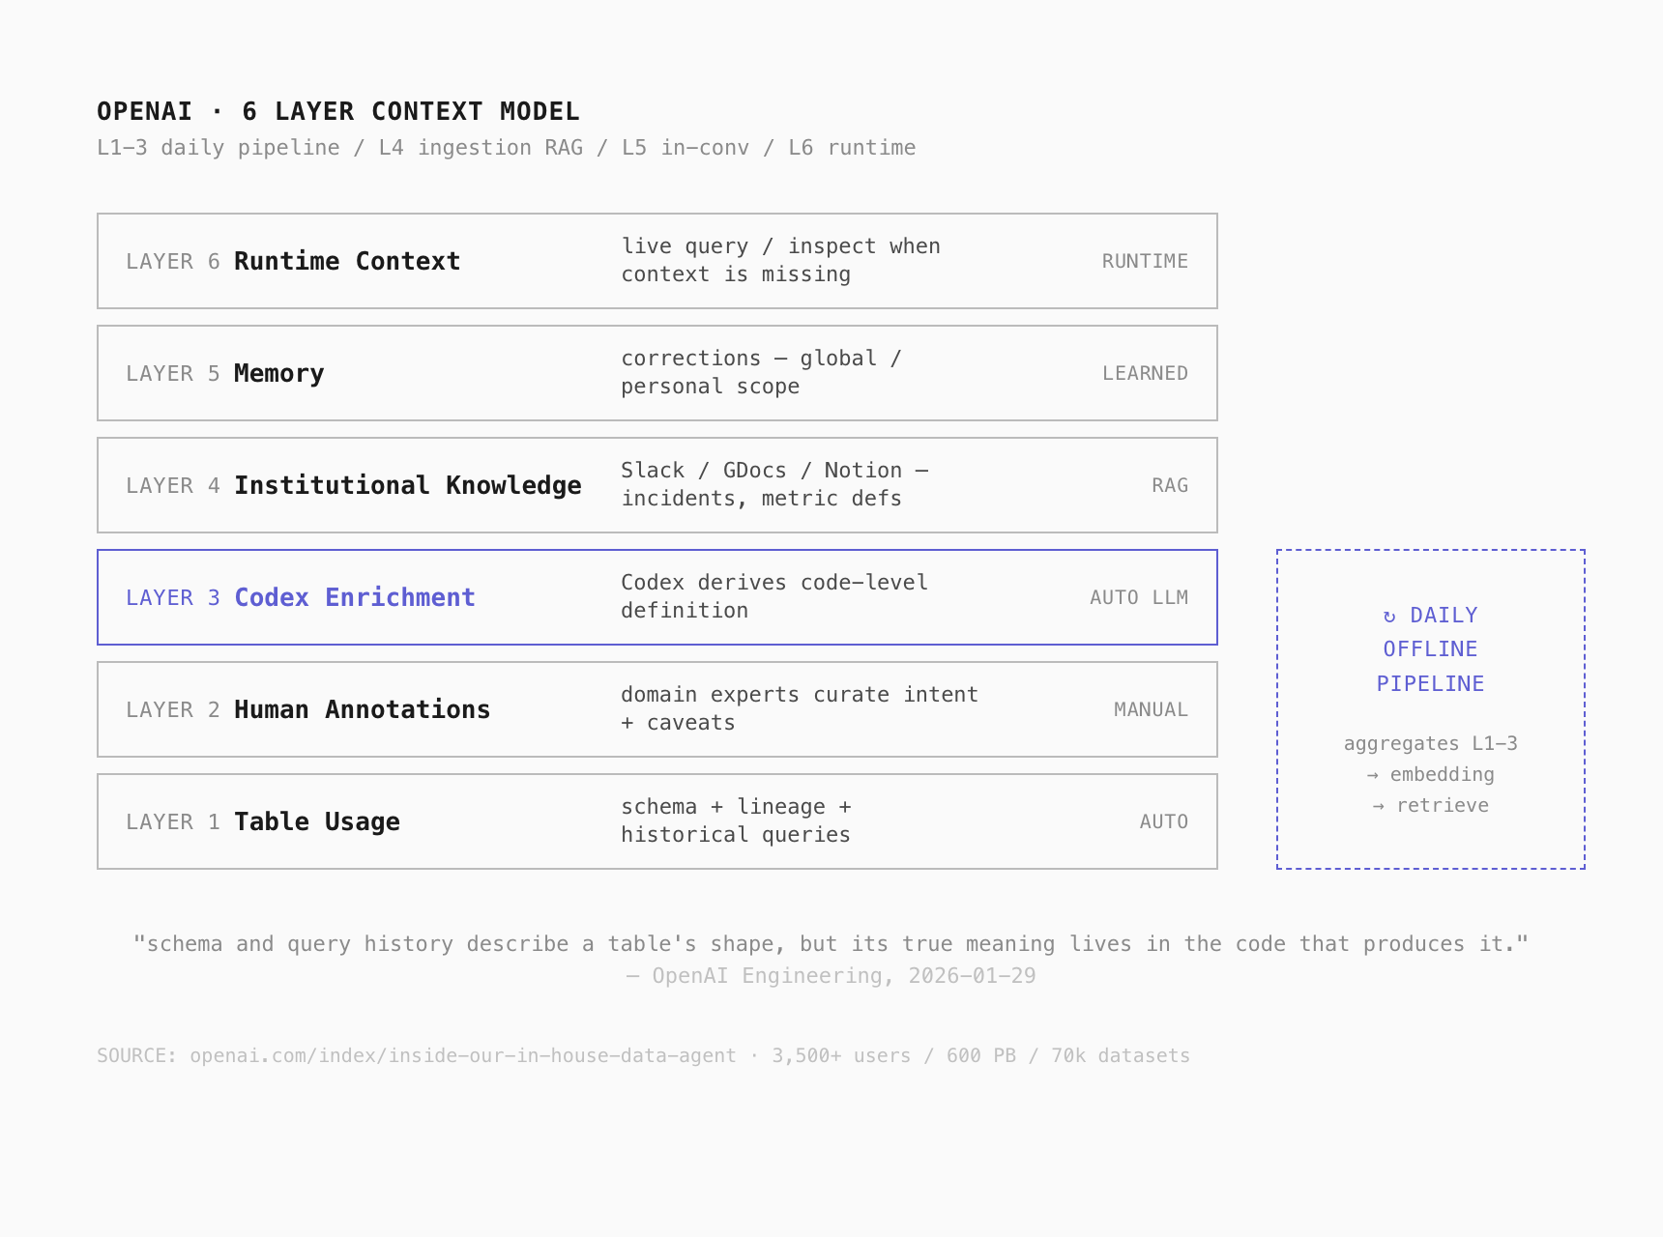Click the subtitle starting 'L1–3 daily pipeline'
Image resolution: width=1663 pixels, height=1237 pixels.
tap(506, 148)
